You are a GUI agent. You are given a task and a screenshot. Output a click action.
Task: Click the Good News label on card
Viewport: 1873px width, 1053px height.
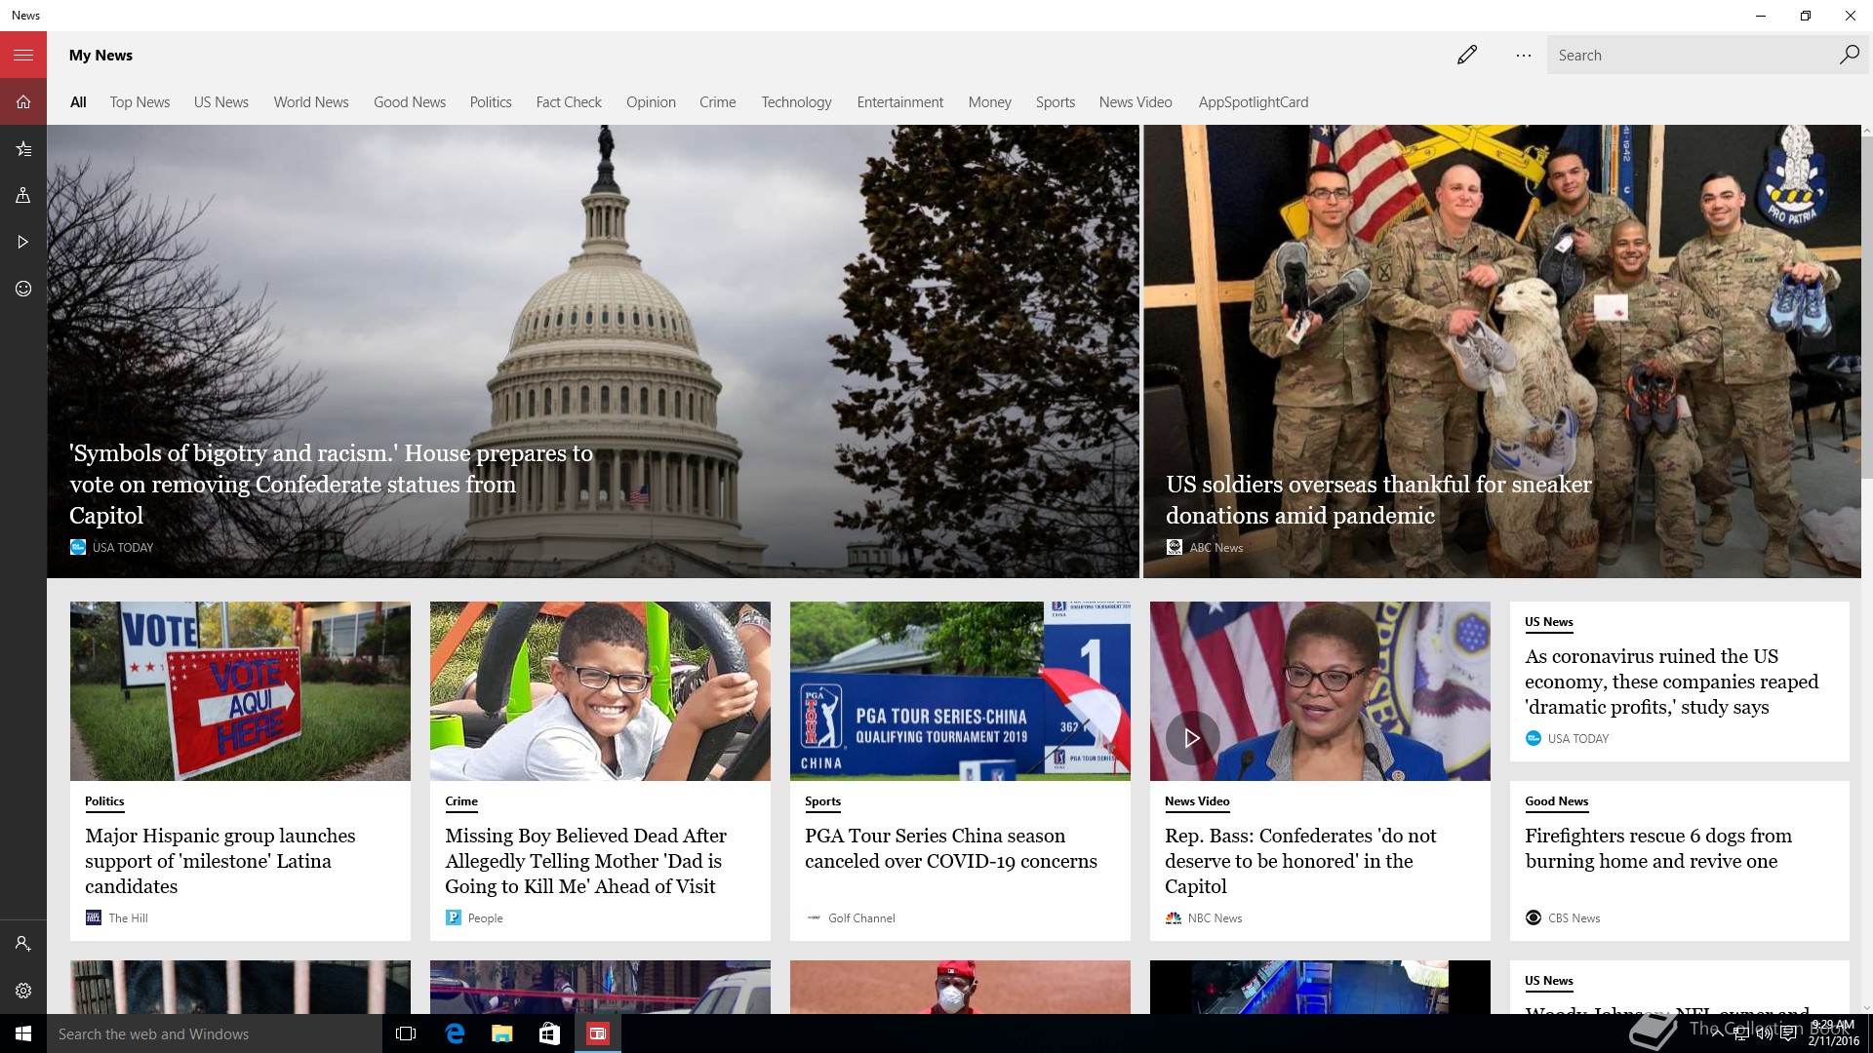pos(1557,801)
